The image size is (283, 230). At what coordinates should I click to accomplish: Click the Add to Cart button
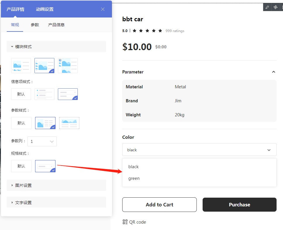click(x=159, y=205)
